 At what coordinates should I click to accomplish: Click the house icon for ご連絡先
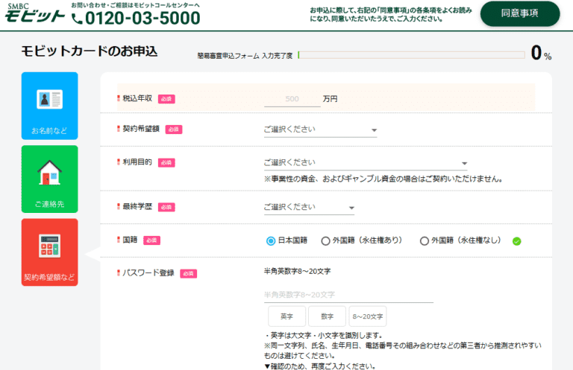coord(49,173)
